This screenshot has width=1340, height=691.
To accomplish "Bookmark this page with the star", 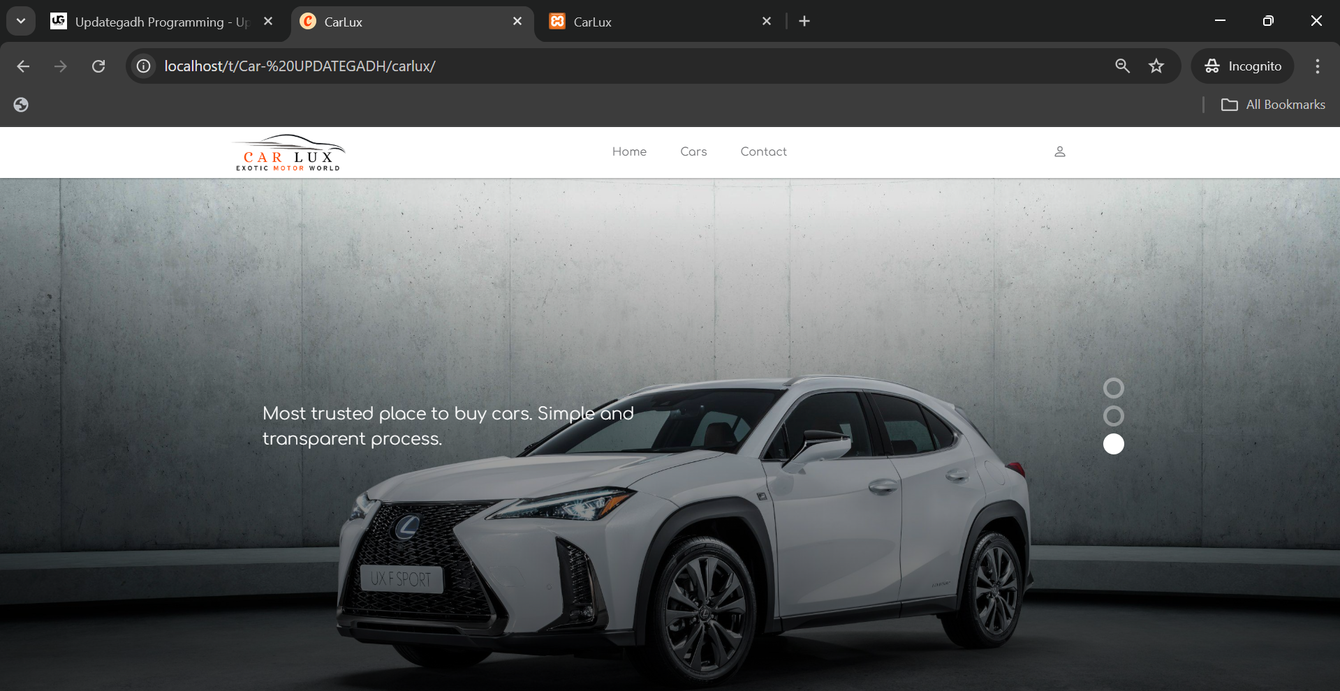I will [x=1156, y=66].
